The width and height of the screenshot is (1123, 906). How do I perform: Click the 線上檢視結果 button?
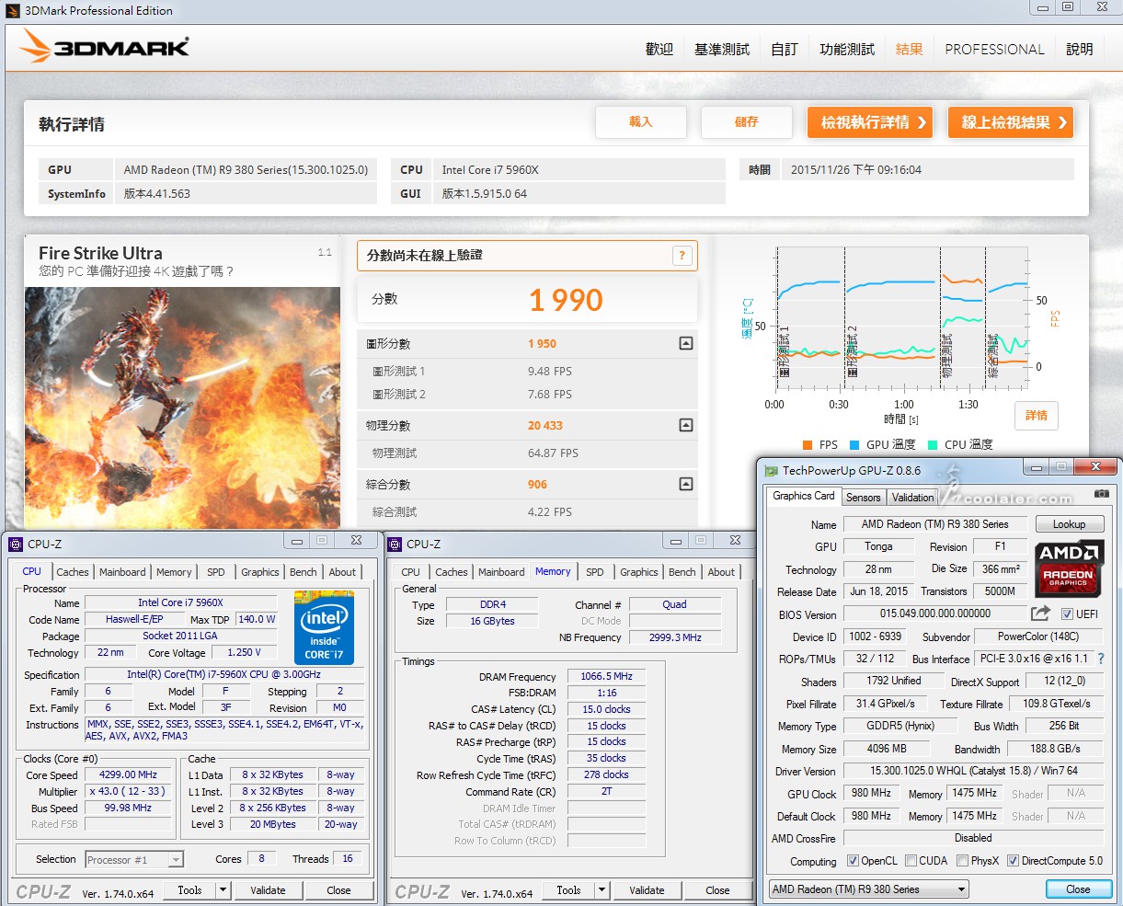[x=1011, y=122]
